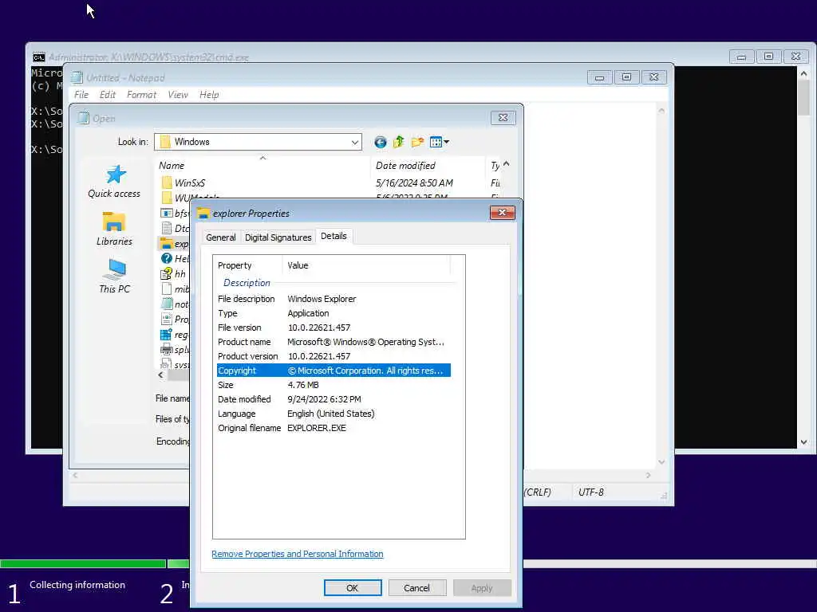817x612 pixels.
Task: Select This PC in the places bar
Action: [x=114, y=277]
